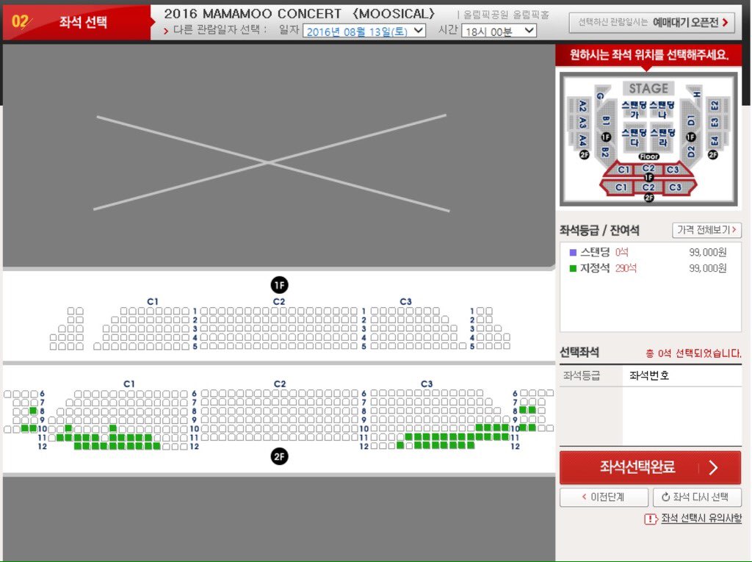Click C1 label of 1F seat map
The width and height of the screenshot is (752, 562).
pos(153,301)
